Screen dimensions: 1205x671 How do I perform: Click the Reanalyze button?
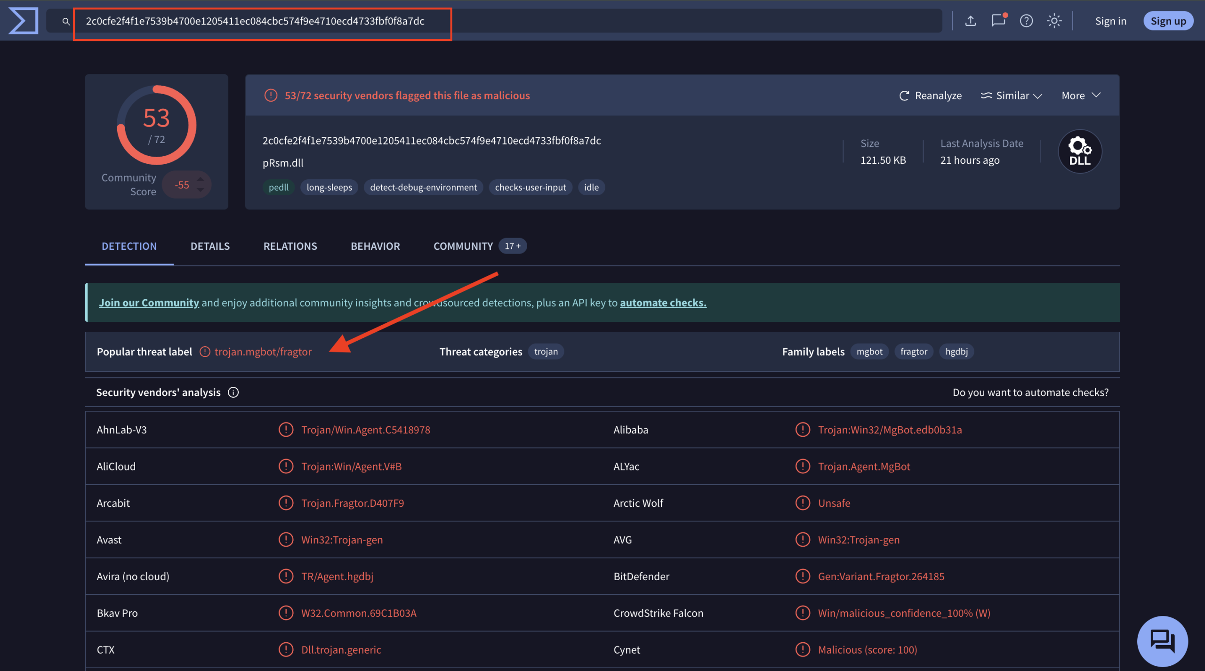click(x=931, y=96)
